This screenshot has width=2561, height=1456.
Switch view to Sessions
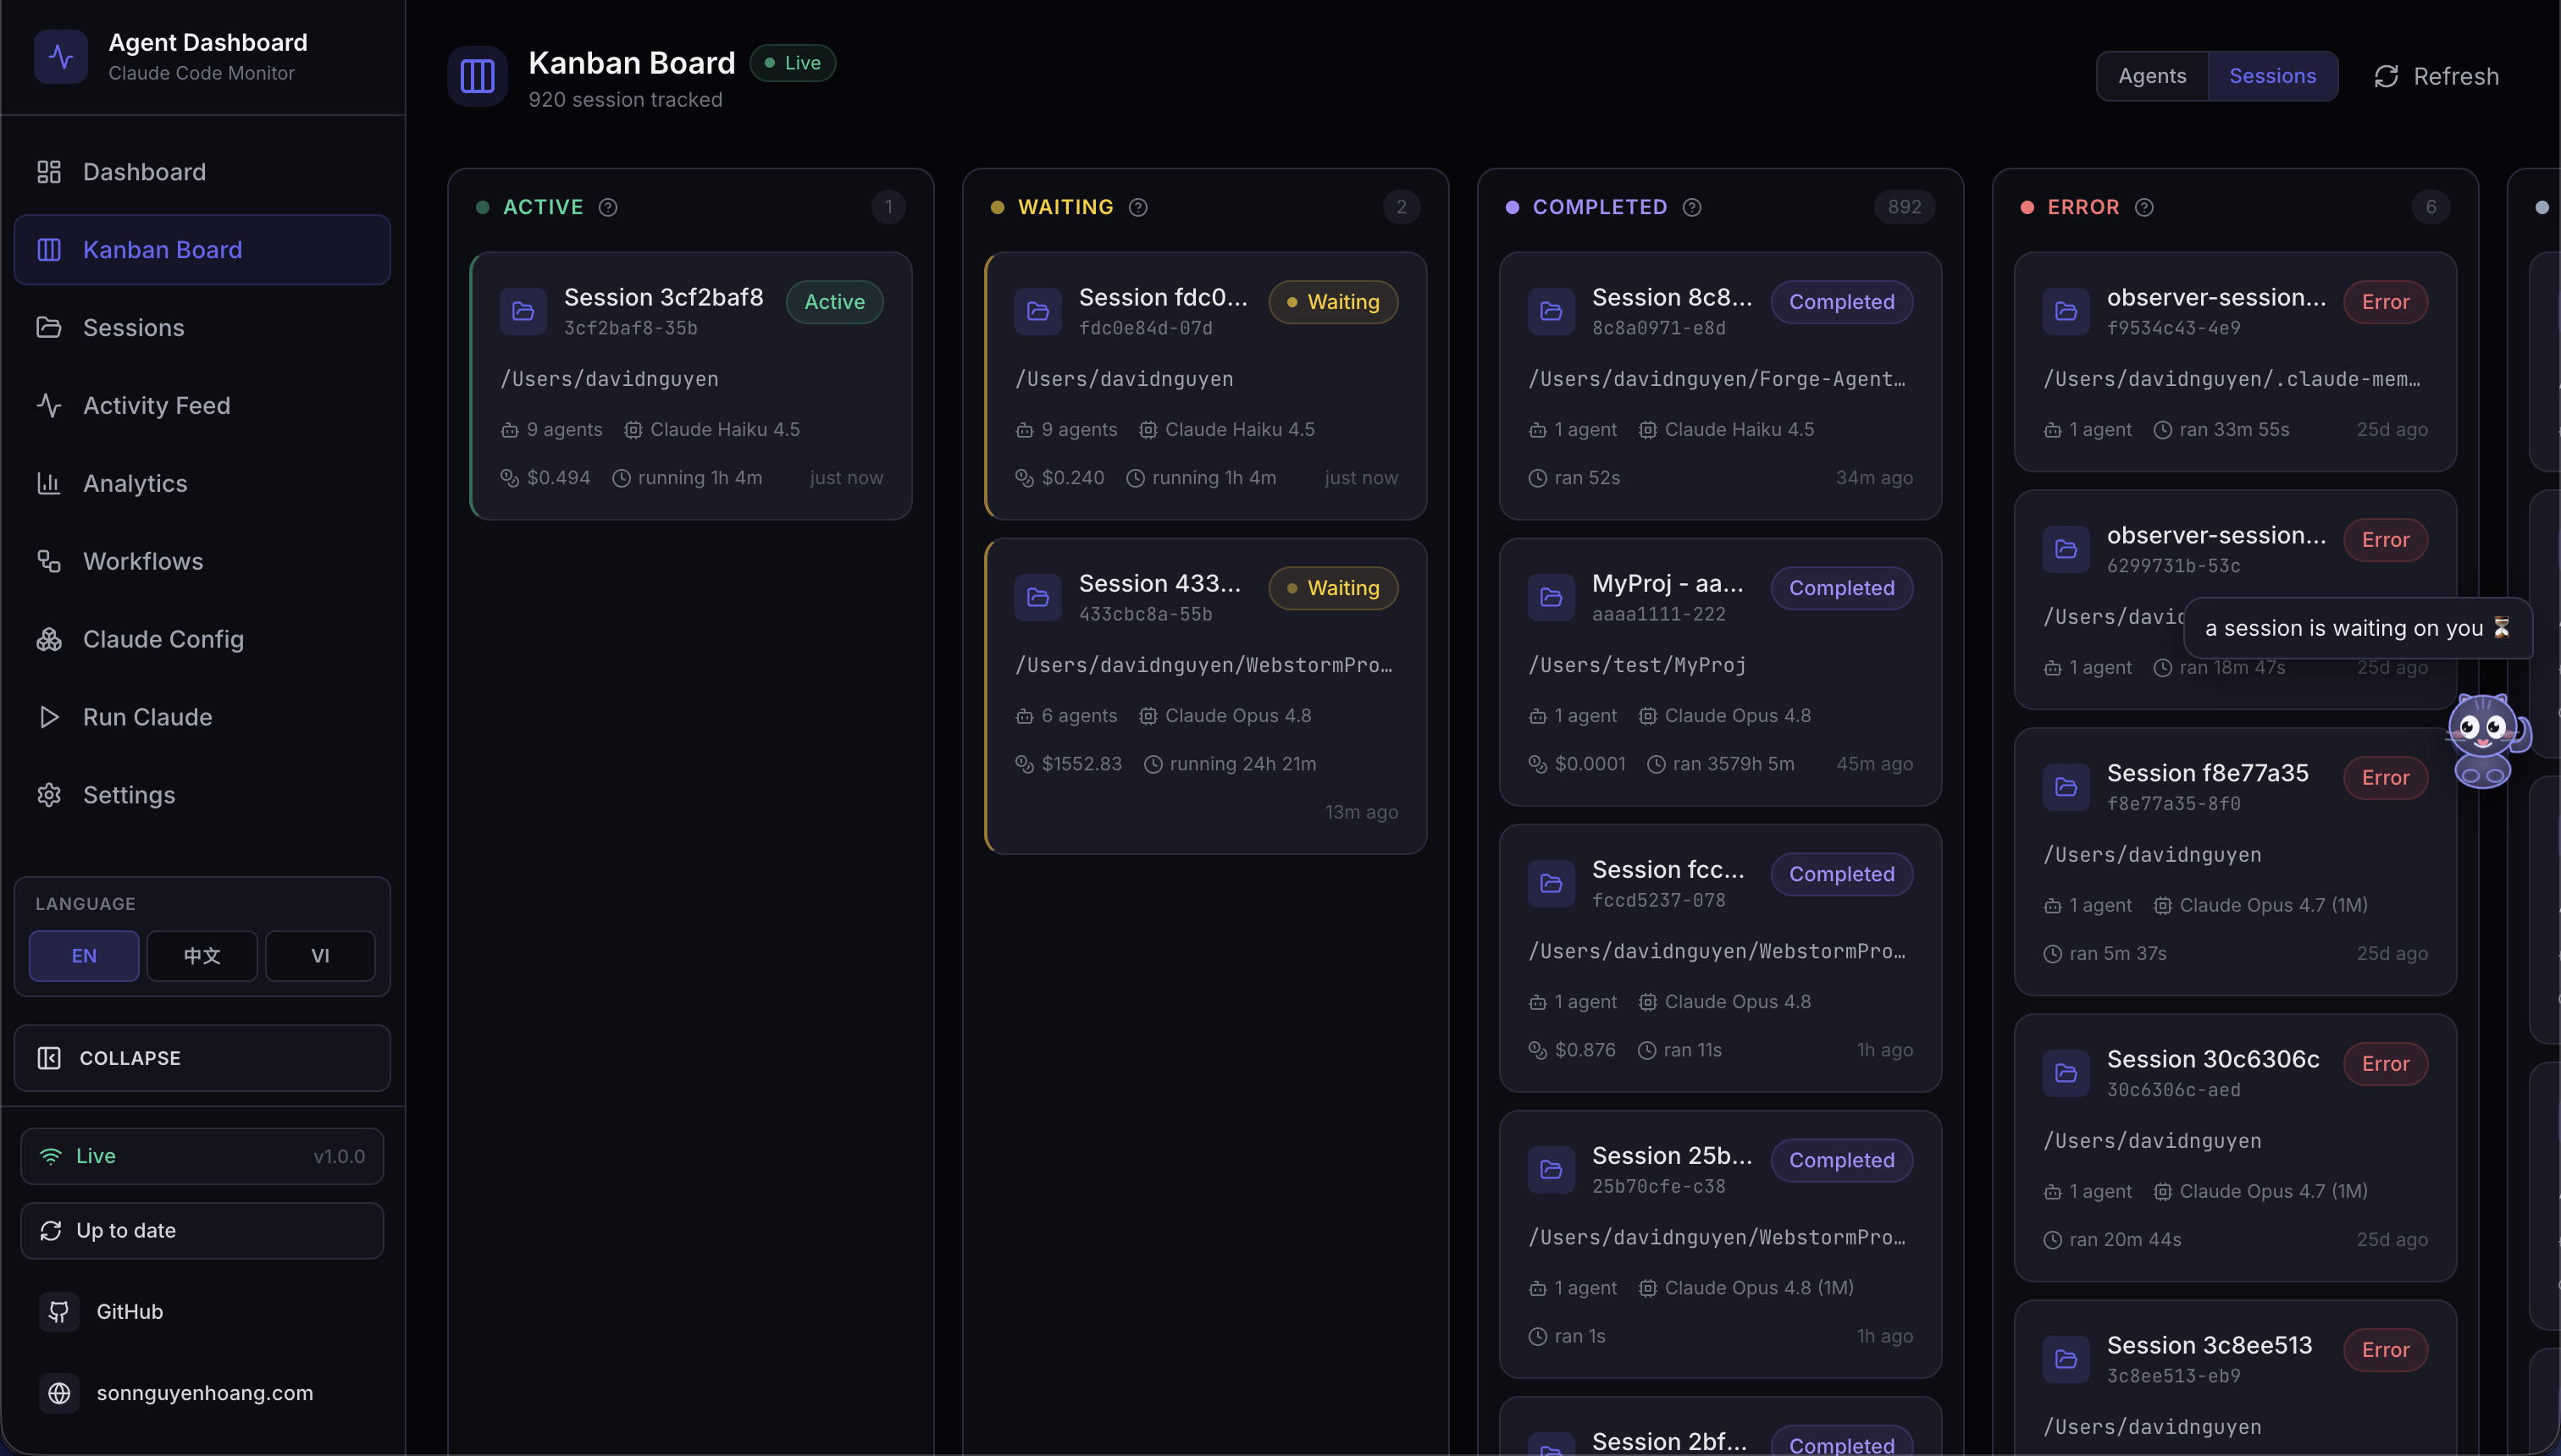coord(2272,76)
